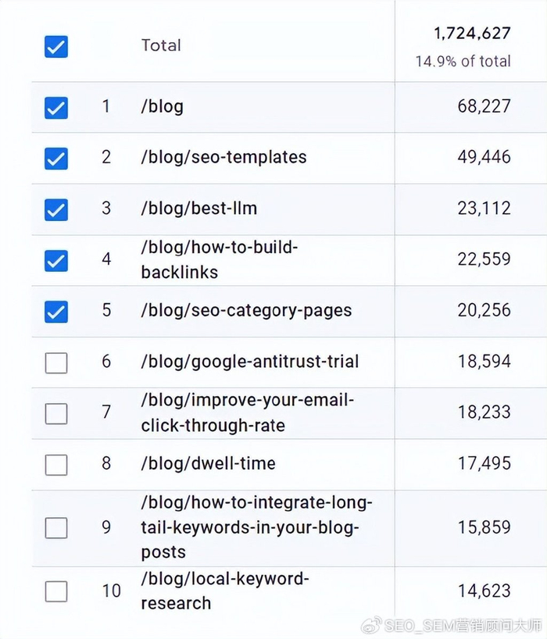Open the /blog page path

[162, 107]
